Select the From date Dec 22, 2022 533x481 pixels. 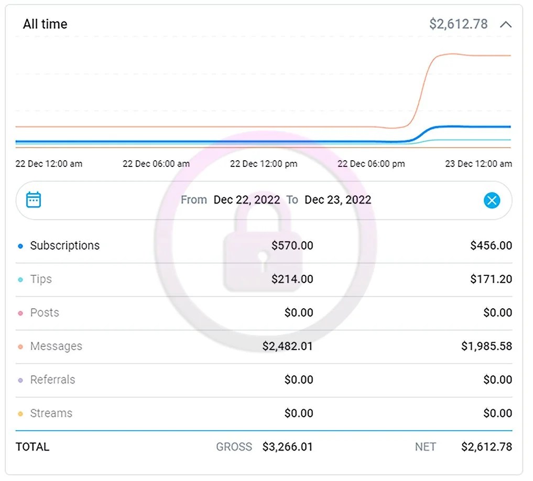[x=247, y=199]
